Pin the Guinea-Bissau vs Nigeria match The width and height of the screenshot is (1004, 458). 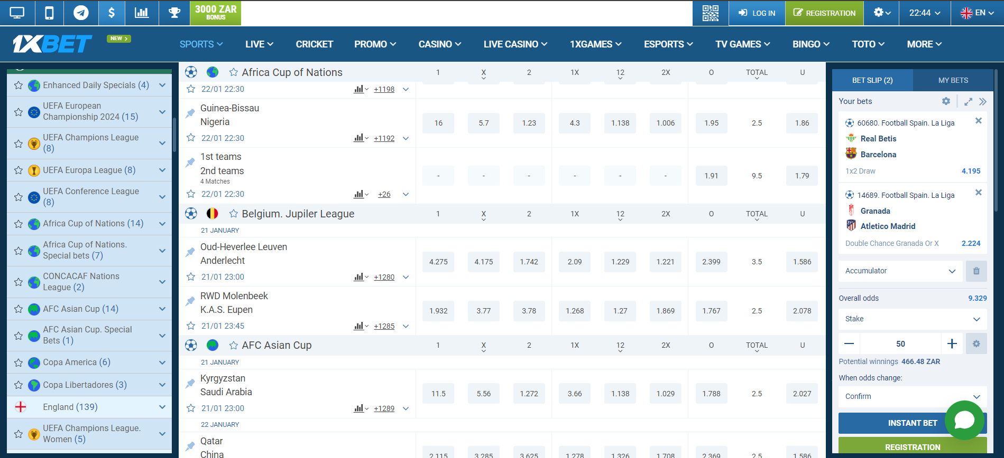[190, 113]
